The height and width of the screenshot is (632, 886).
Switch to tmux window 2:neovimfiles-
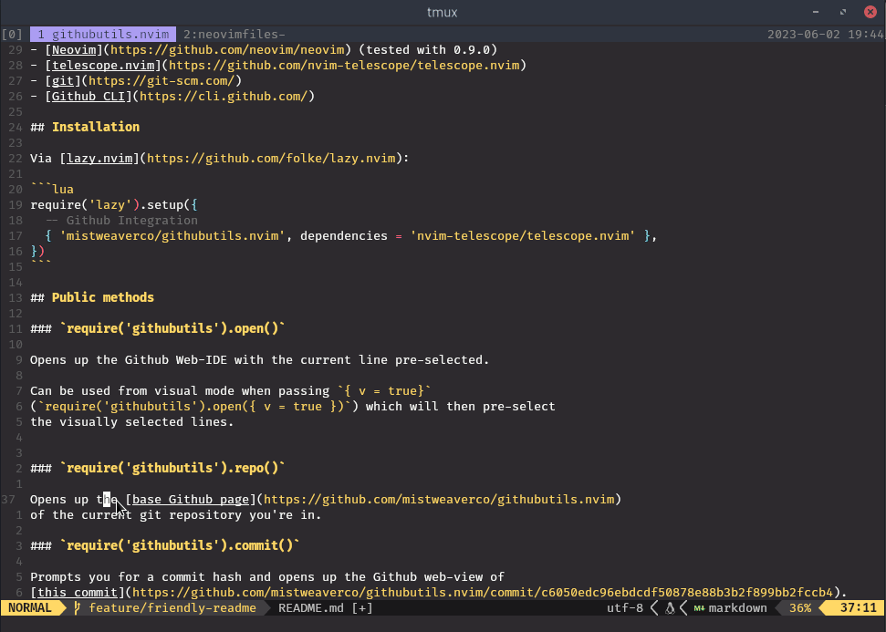point(234,35)
